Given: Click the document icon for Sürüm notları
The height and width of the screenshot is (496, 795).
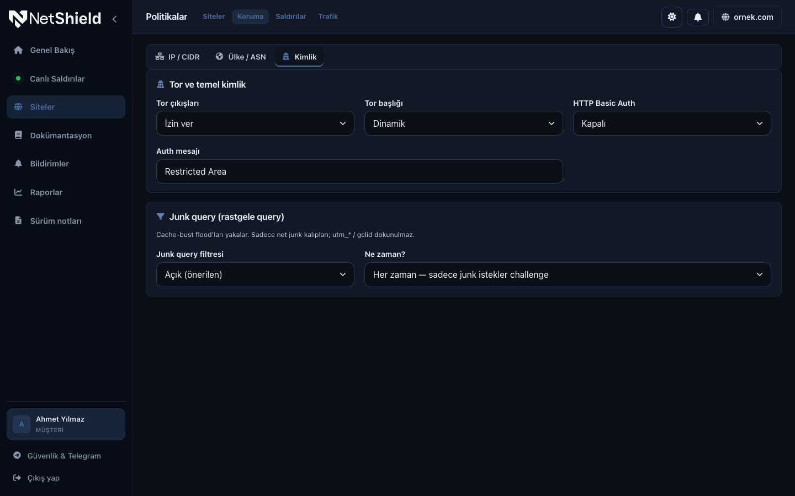Looking at the screenshot, I should pos(18,220).
